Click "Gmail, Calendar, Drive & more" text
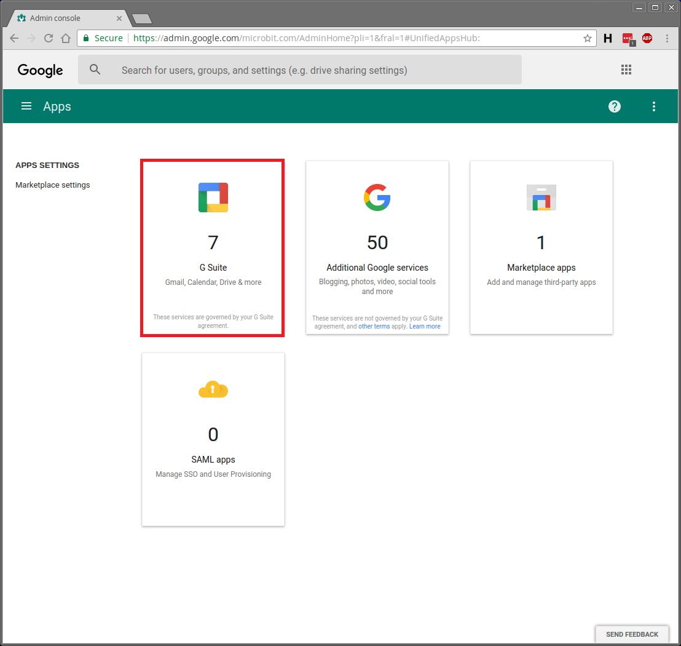This screenshot has height=646, width=681. pyautogui.click(x=213, y=282)
